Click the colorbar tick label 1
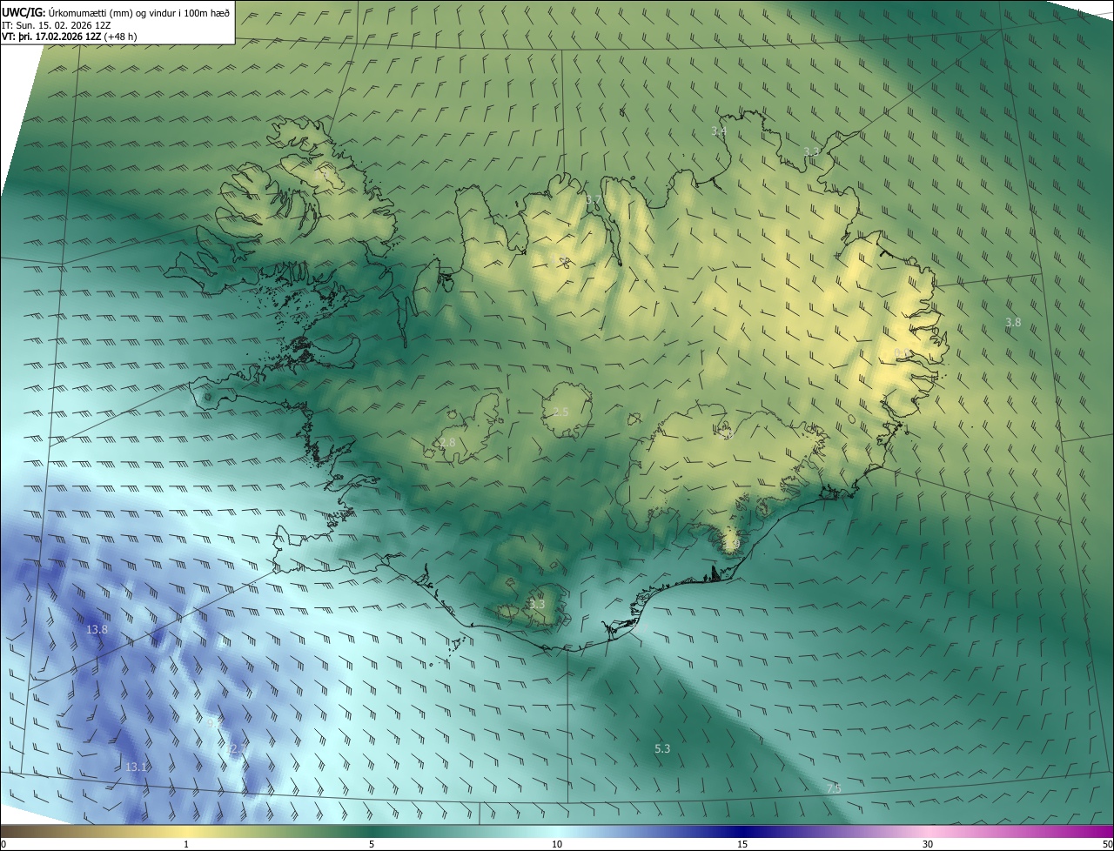Screen dimensions: 1114x851 pyautogui.click(x=186, y=844)
